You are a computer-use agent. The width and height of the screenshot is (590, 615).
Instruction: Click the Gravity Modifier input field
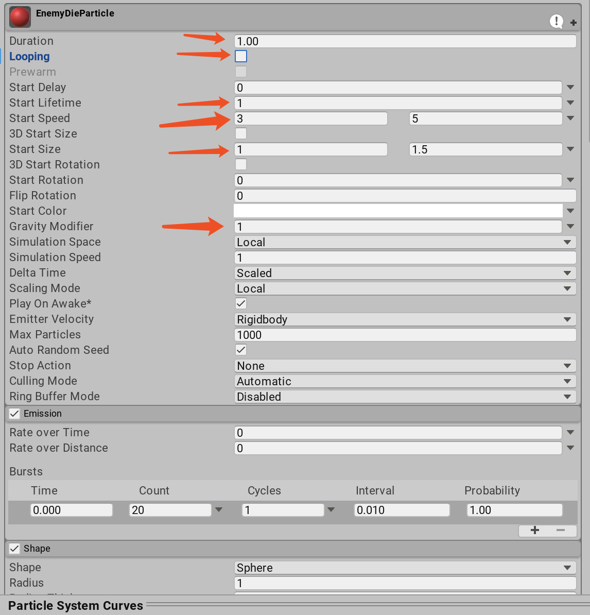click(x=398, y=226)
